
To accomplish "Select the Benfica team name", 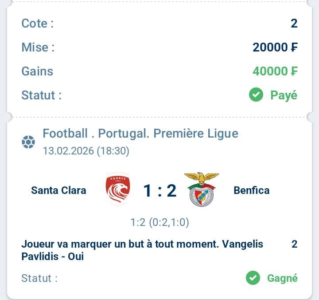I will [x=251, y=190].
